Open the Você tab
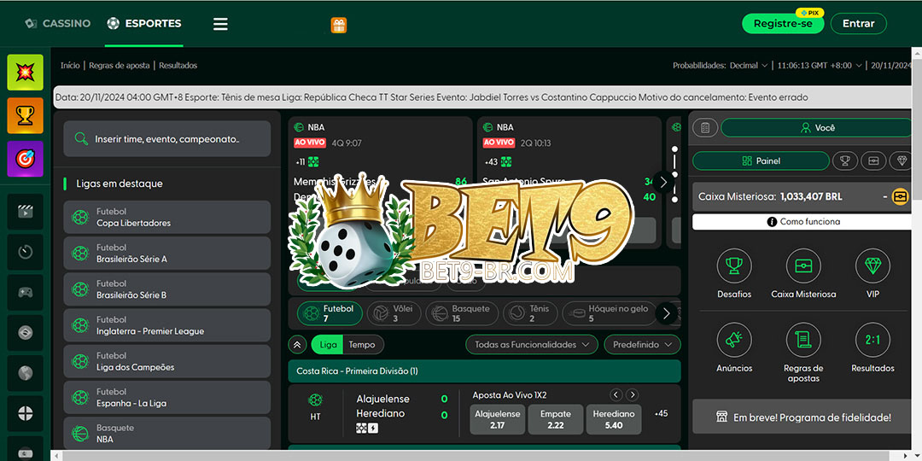922x461 pixels. click(x=817, y=127)
